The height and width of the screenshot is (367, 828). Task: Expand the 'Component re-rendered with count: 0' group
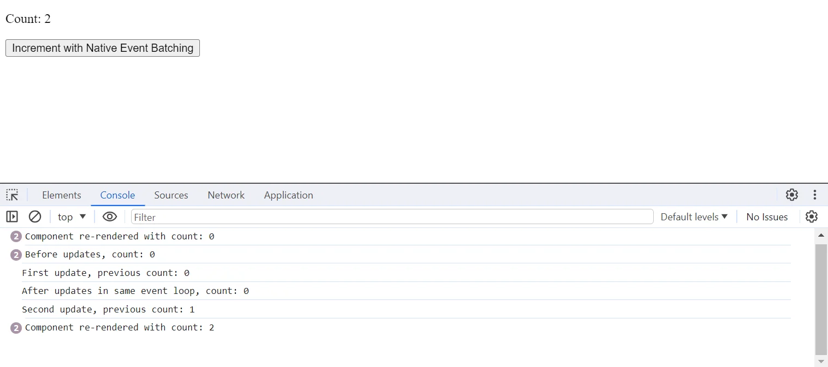pyautogui.click(x=15, y=236)
